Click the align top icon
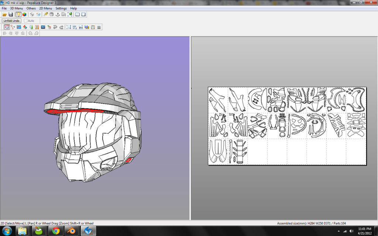Screen dimensions: 378x236 click(x=17, y=33)
